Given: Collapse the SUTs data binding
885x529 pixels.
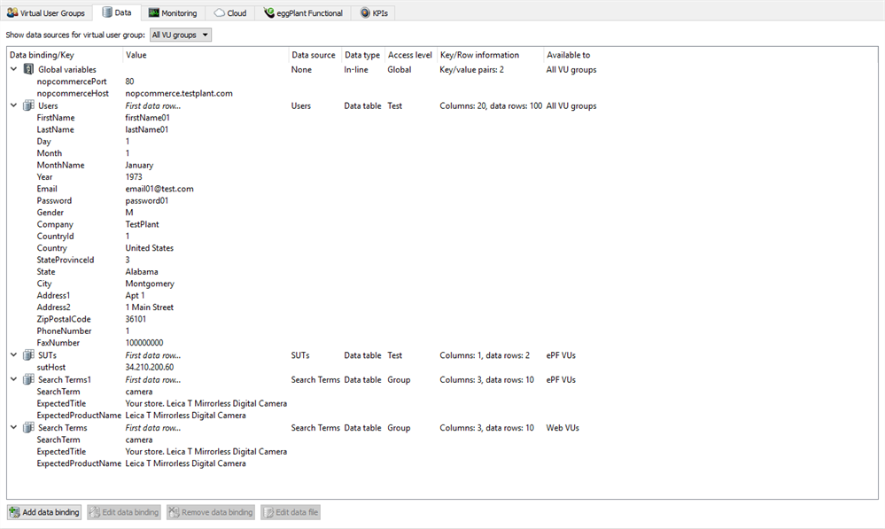Looking at the screenshot, I should tap(13, 355).
